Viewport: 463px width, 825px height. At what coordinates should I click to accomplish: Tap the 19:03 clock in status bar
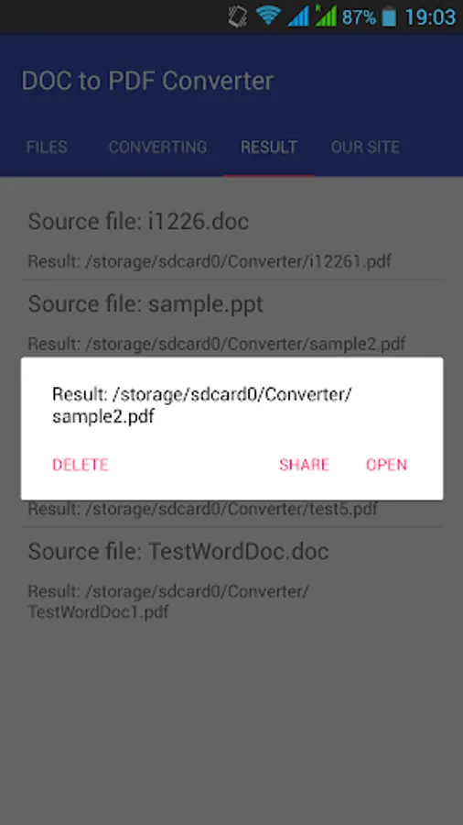click(x=430, y=16)
